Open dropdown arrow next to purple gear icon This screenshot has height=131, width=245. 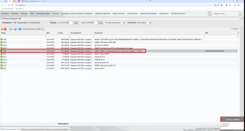pyautogui.click(x=17, y=29)
